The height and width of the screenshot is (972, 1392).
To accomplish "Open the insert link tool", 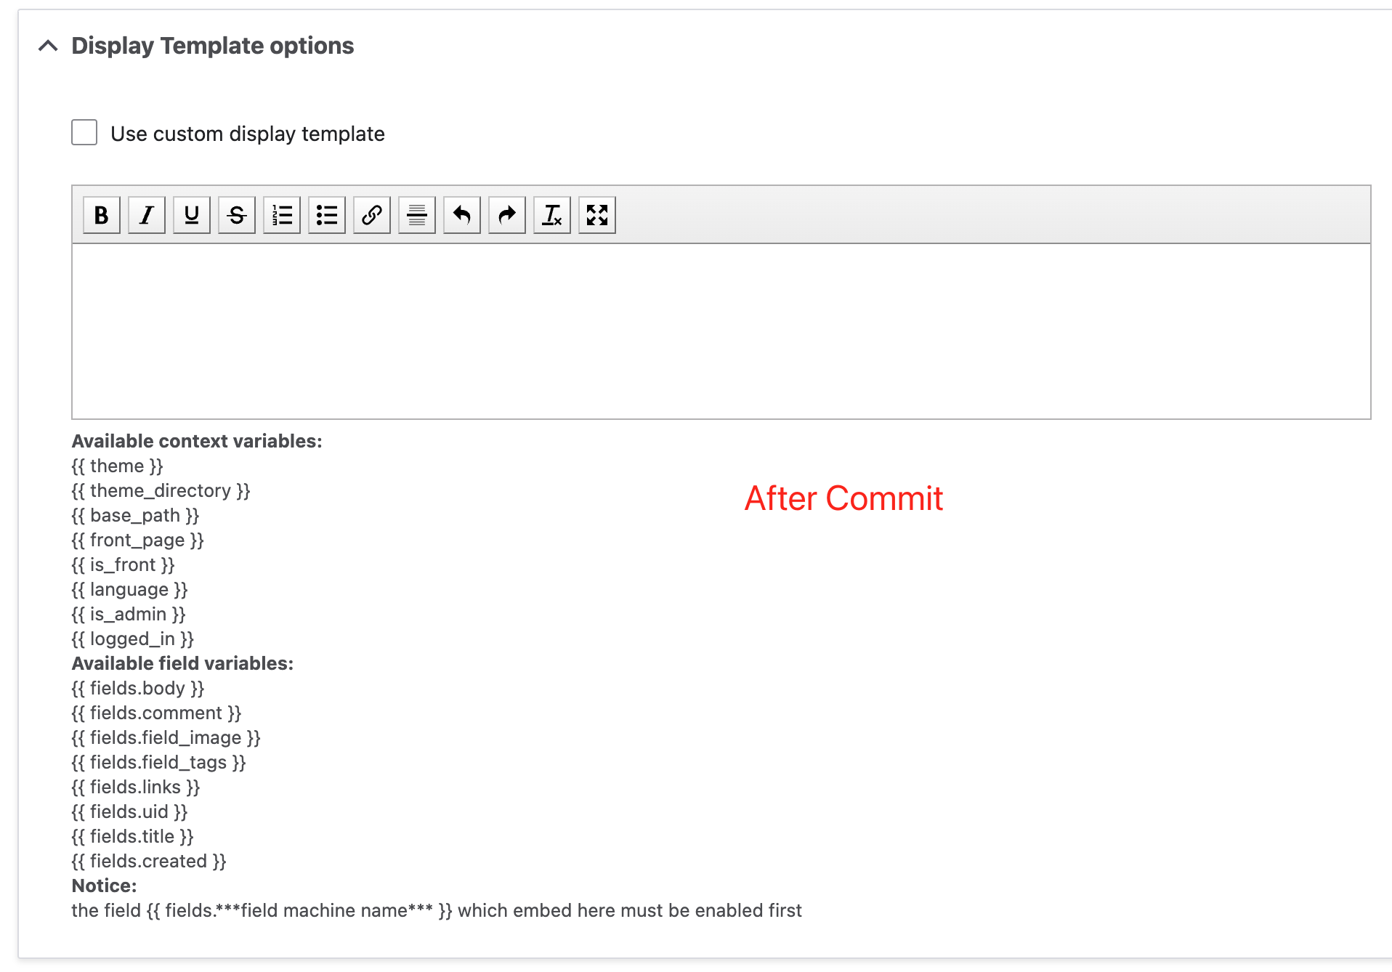I will point(371,215).
